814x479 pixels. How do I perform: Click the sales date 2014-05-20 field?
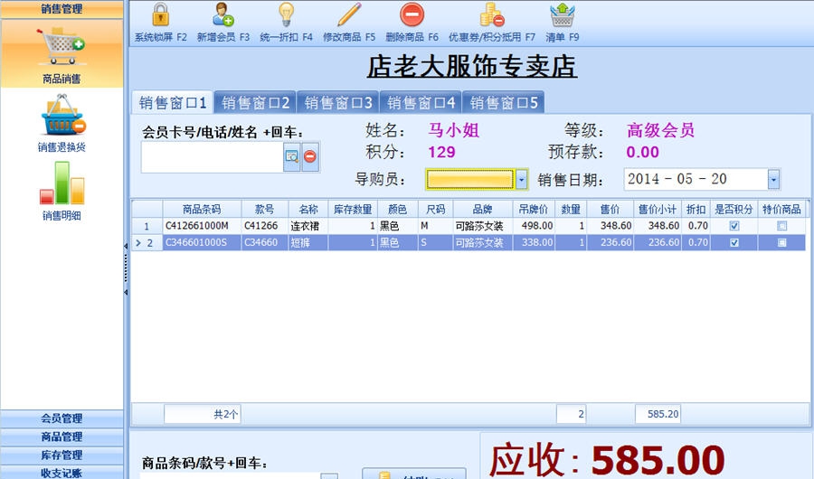696,179
